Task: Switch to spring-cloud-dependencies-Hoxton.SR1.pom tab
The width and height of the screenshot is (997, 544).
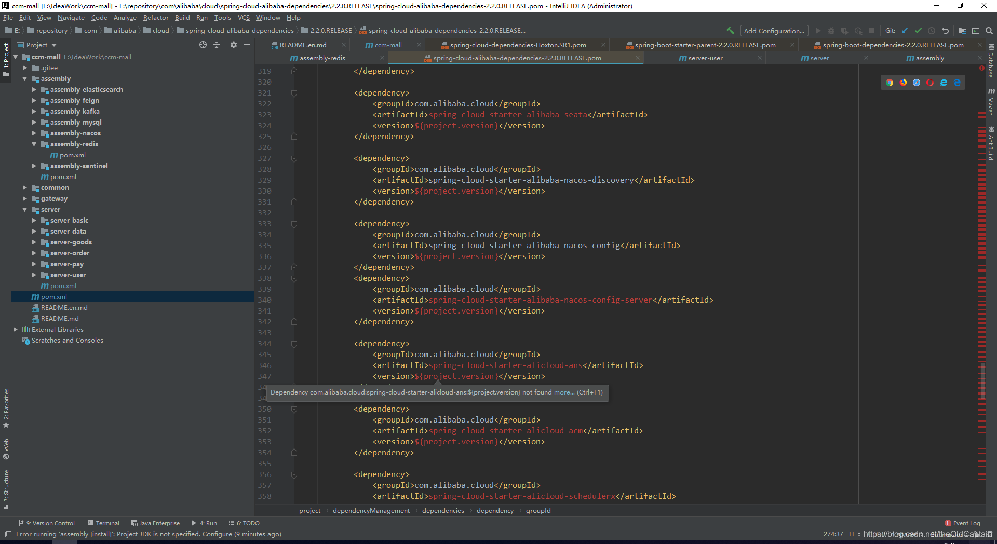Action: [x=518, y=45]
